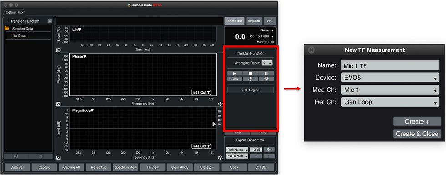Turn the signal generator On
The height and width of the screenshot is (175, 446).
point(269,150)
